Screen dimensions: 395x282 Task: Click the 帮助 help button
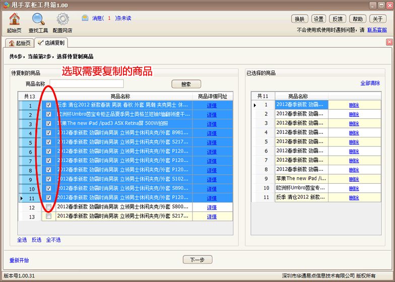[x=358, y=19]
